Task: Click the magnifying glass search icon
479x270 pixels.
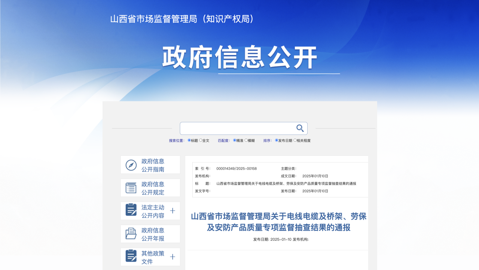Action: [x=300, y=128]
